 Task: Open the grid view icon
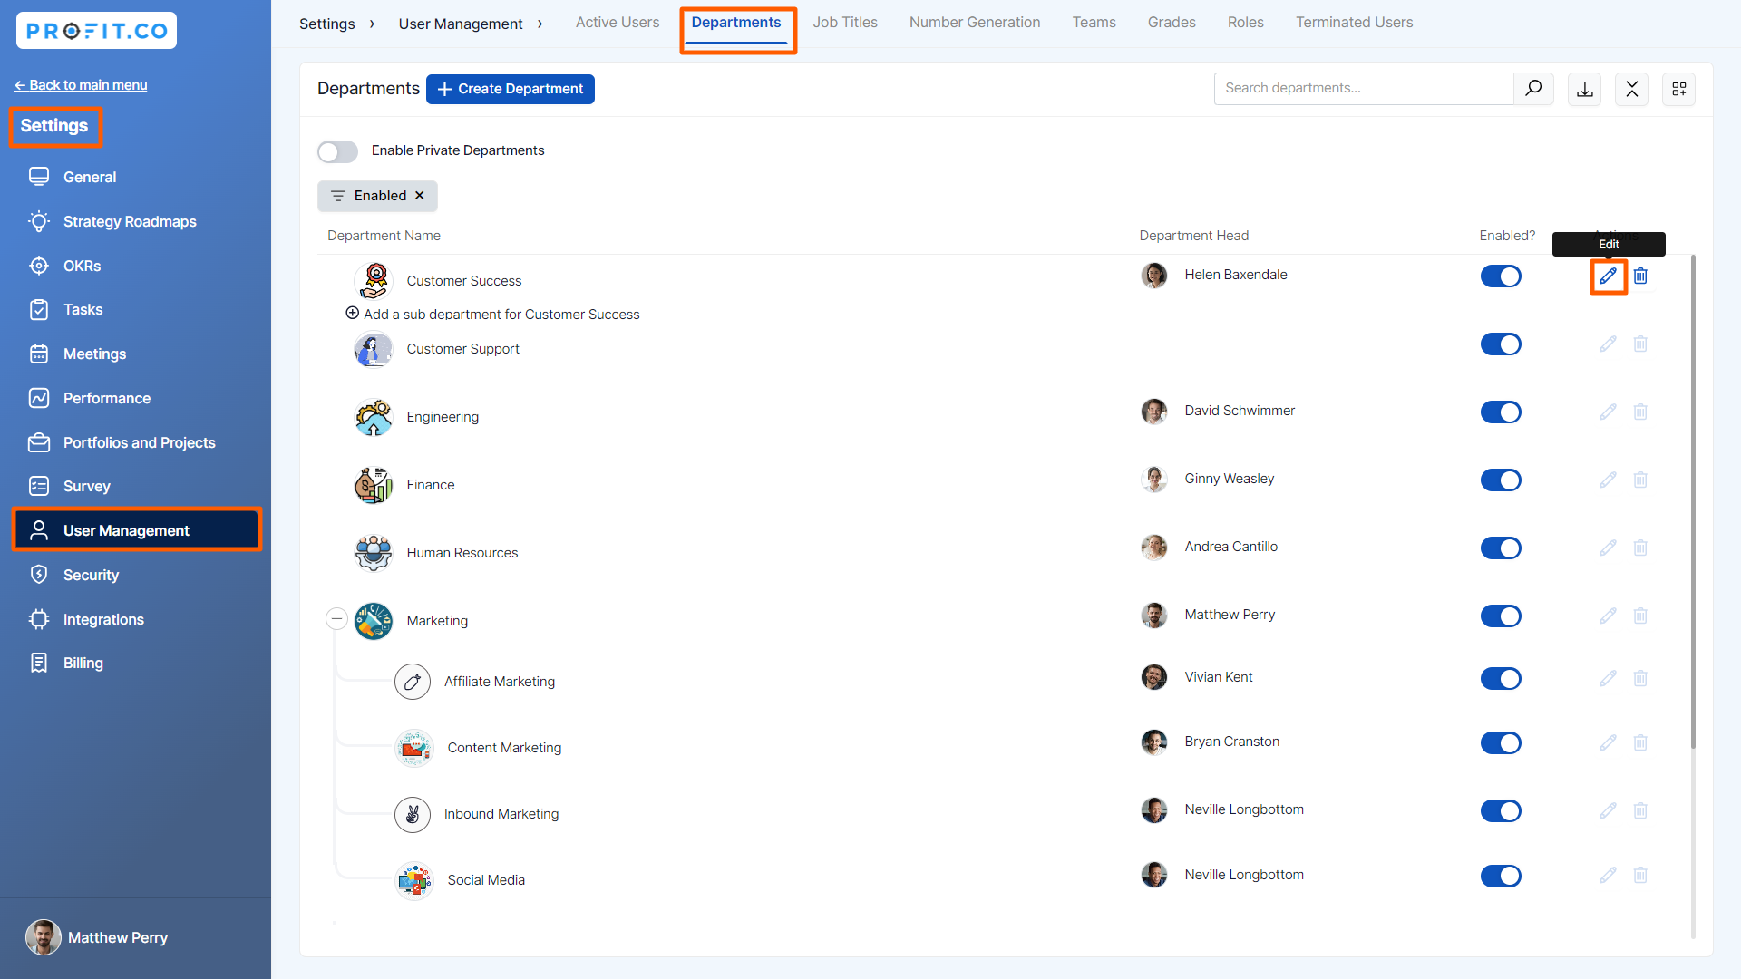[x=1678, y=89]
